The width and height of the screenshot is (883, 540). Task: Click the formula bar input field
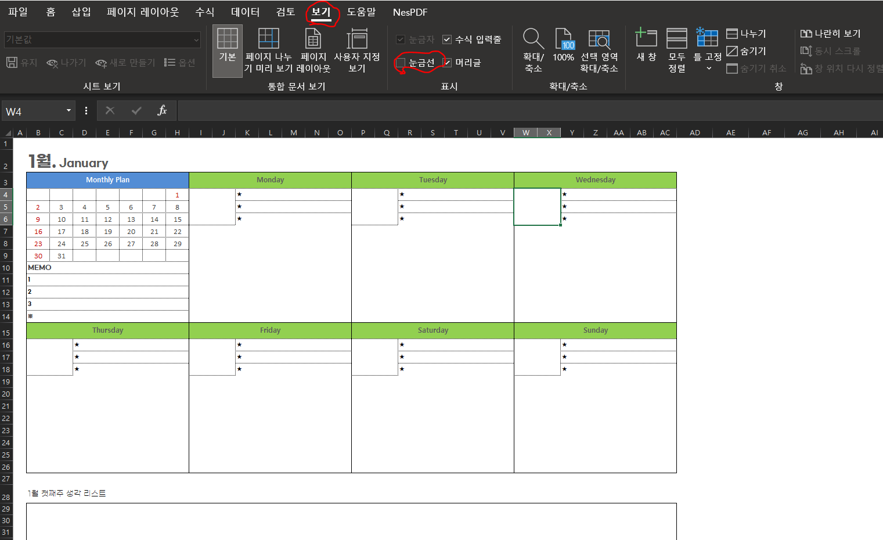pos(530,110)
